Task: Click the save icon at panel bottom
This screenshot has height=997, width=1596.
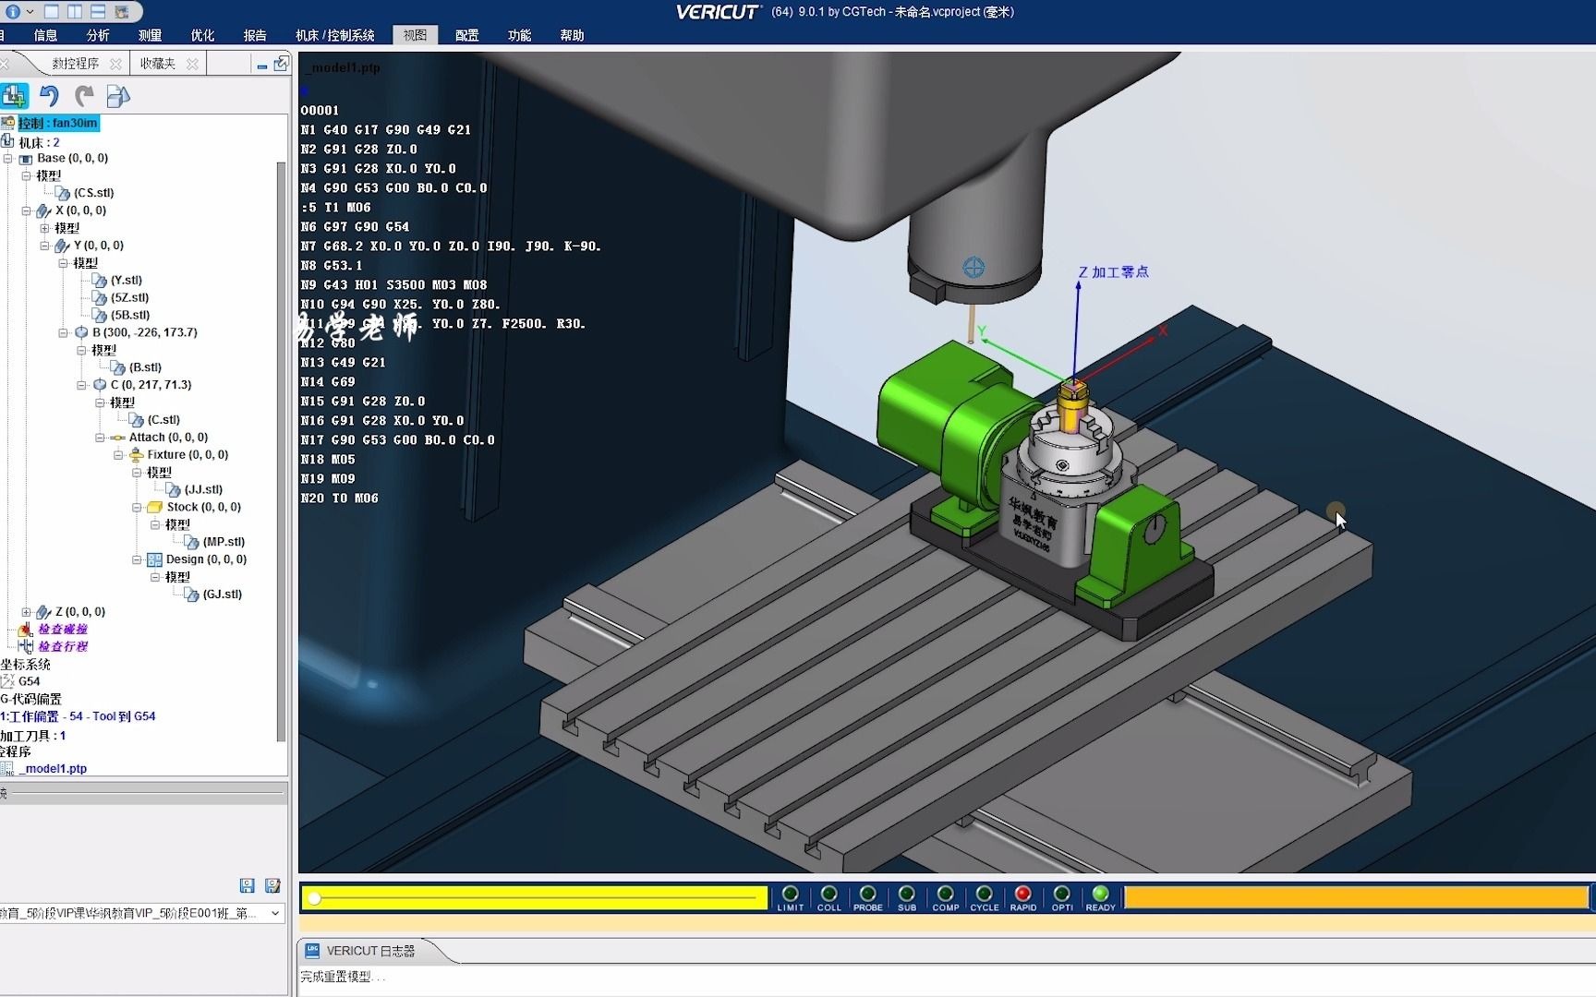Action: [247, 886]
